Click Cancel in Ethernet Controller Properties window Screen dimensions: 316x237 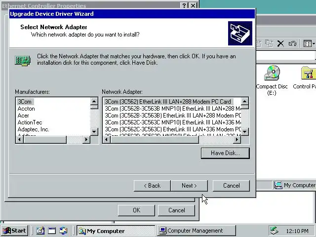(x=177, y=210)
